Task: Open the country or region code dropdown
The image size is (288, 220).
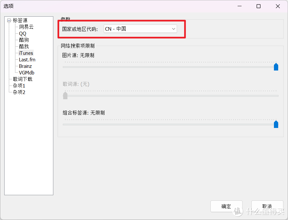Action: [x=173, y=29]
